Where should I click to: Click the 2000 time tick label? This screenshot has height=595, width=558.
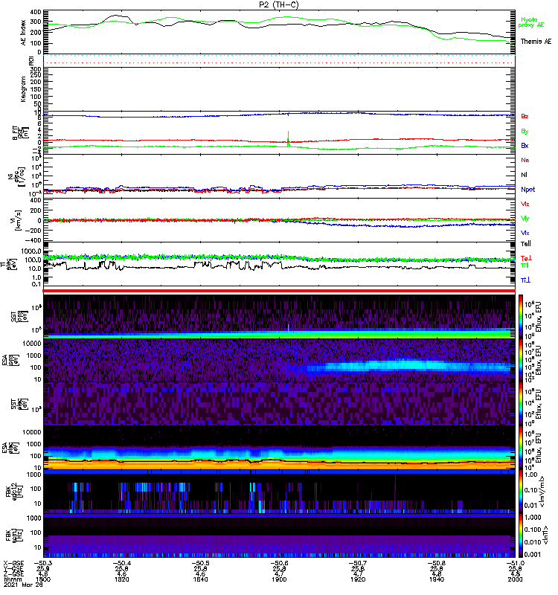pyautogui.click(x=515, y=579)
